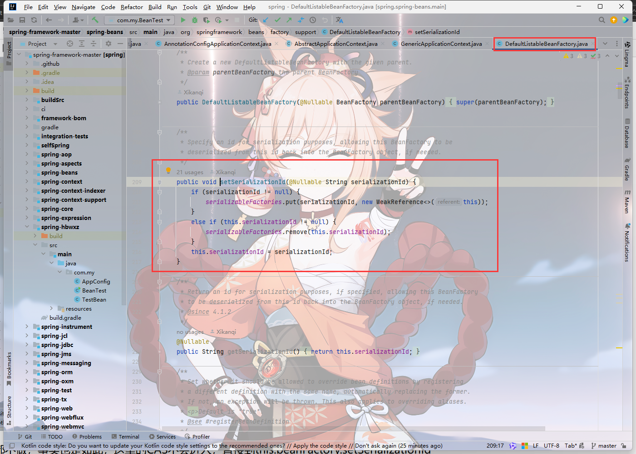Switch to AbstractApplicationContext.java tab
Screen dimensions: 636x454
[x=336, y=44]
